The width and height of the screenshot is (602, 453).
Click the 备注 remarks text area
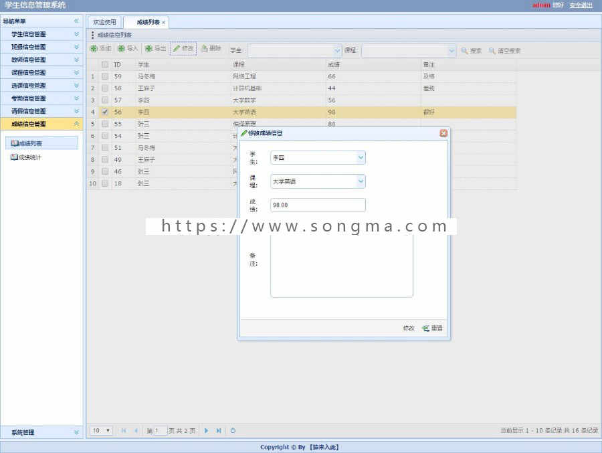(342, 265)
